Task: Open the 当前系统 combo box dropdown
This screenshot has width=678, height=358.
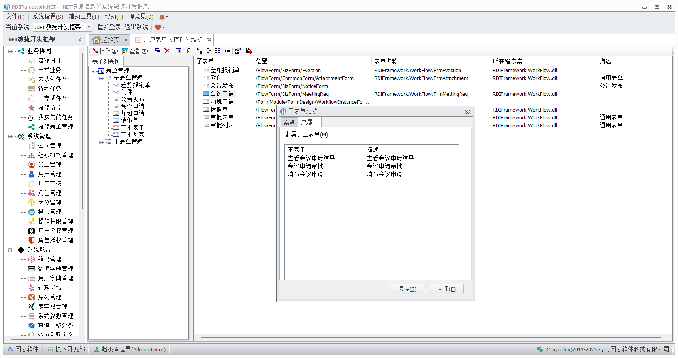Action: tap(89, 27)
